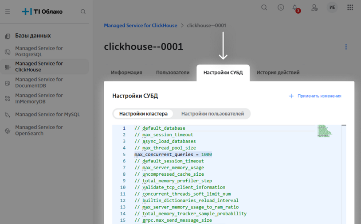Click the sidebar search magnifier icon
This screenshot has width=361, height=224.
tap(83, 12)
